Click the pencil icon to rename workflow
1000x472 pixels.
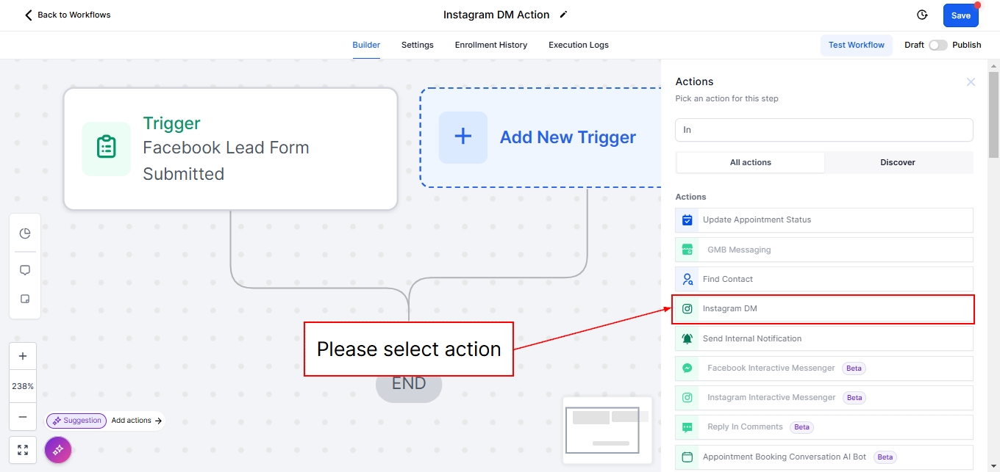coord(564,15)
